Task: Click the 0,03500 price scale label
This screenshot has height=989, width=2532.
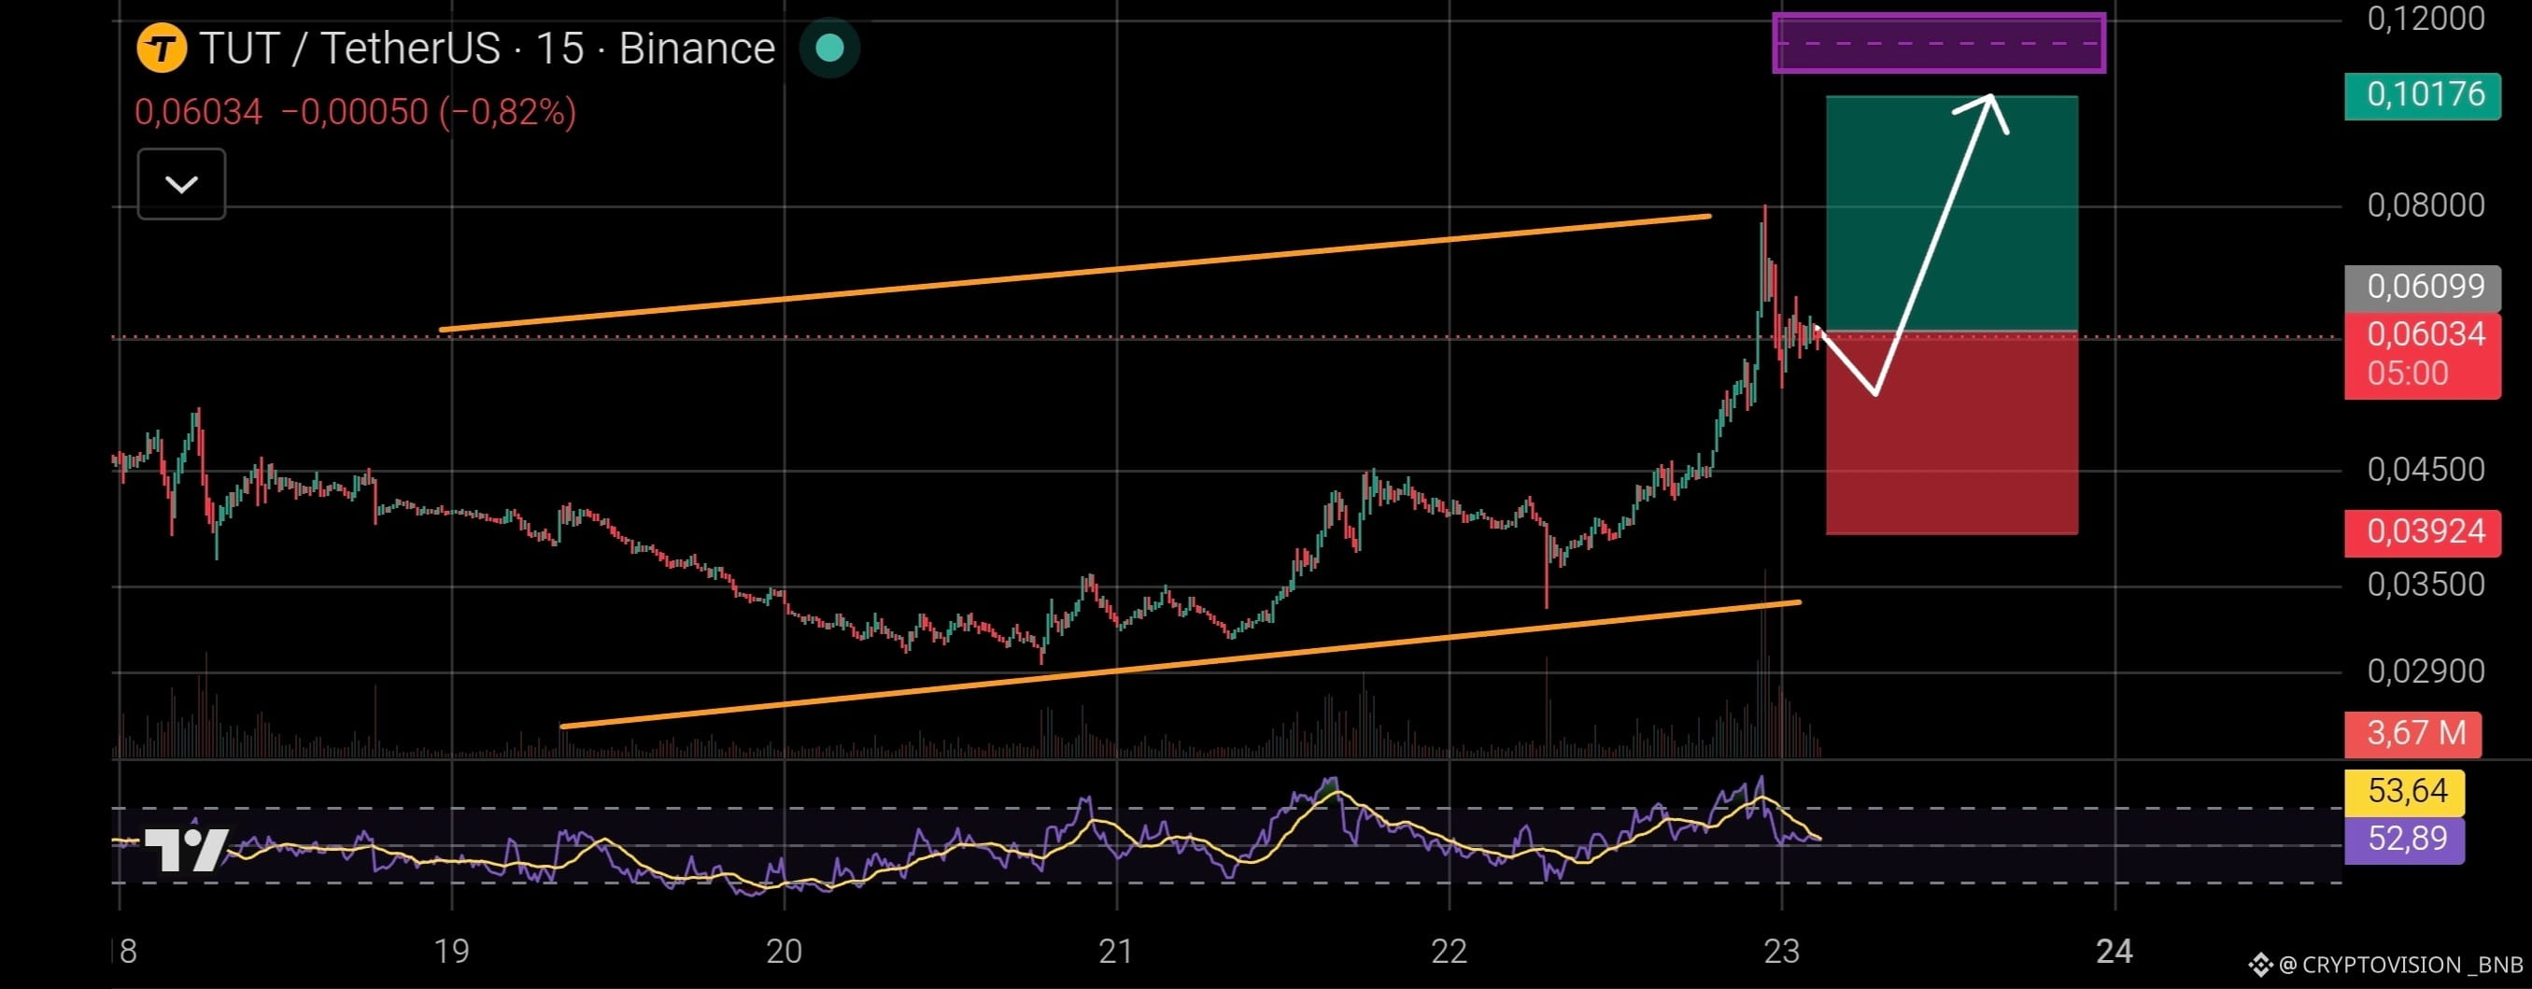Action: point(2426,585)
